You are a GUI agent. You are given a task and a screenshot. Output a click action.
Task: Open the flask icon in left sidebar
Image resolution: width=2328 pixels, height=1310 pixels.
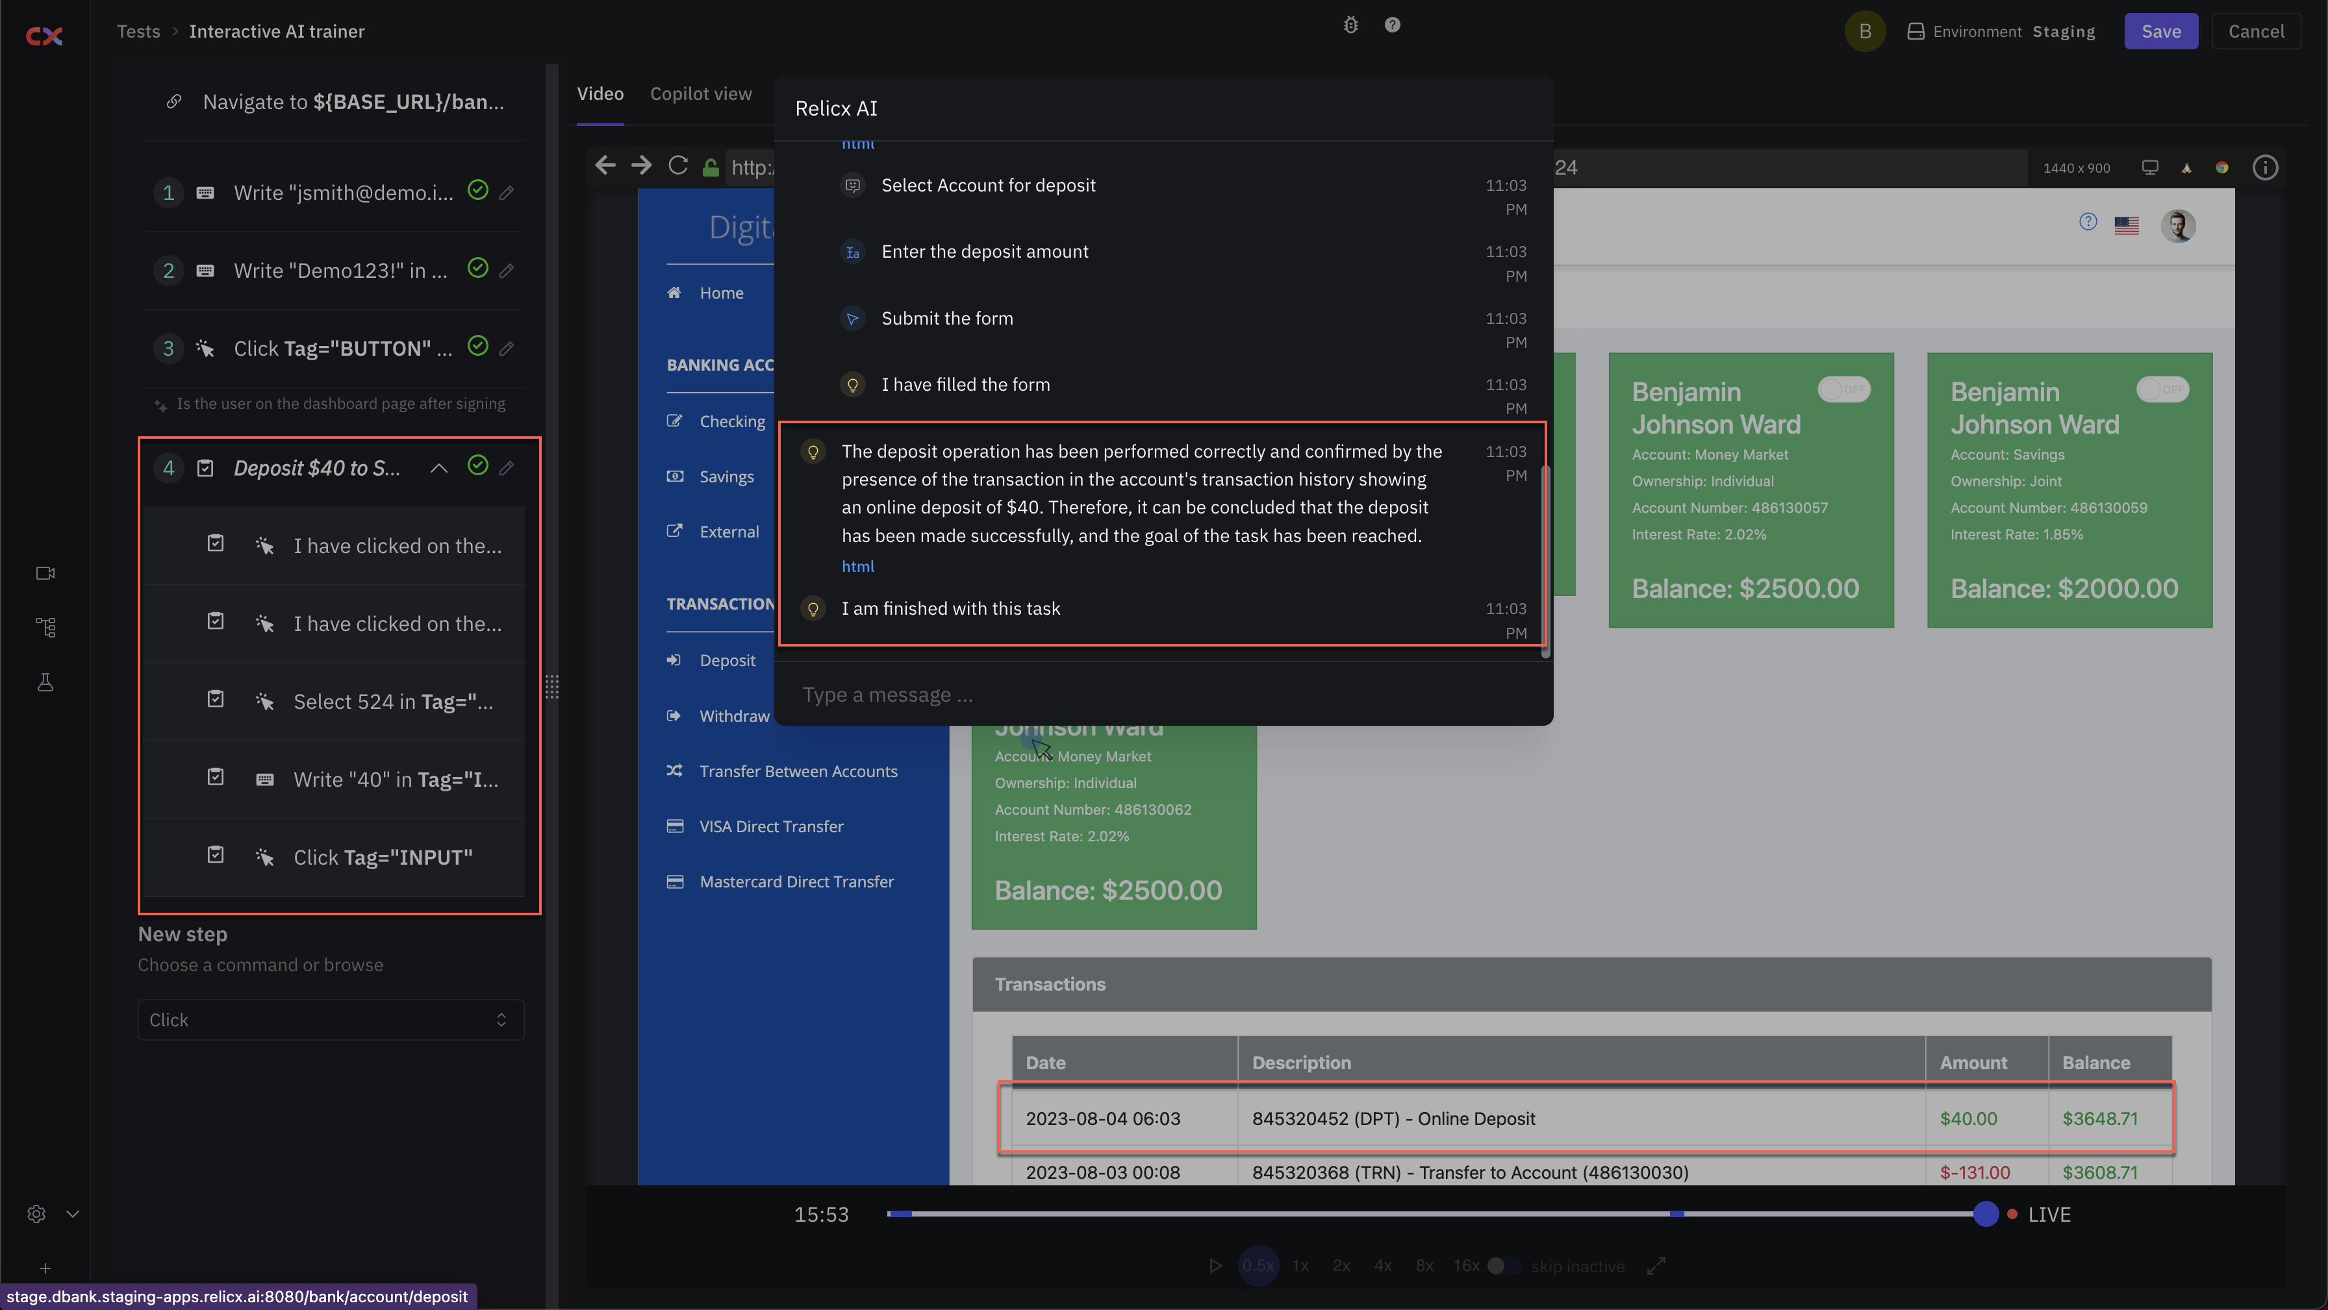point(45,682)
